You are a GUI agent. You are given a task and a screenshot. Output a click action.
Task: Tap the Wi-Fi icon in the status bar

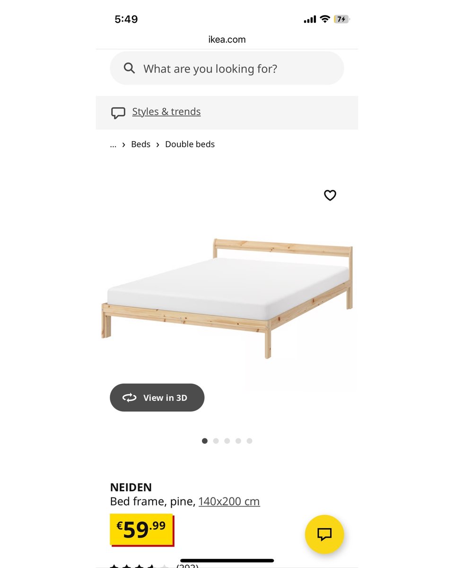(324, 19)
